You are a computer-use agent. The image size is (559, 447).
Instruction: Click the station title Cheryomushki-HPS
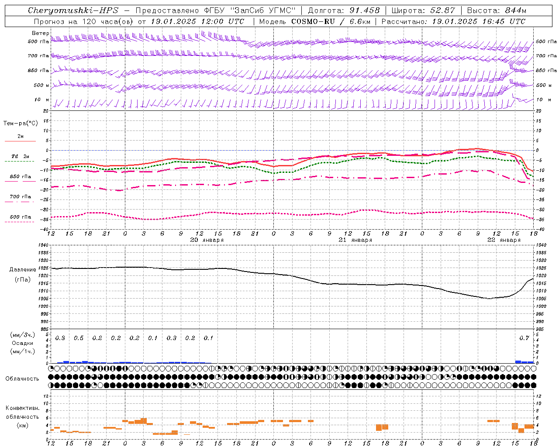coord(73,10)
